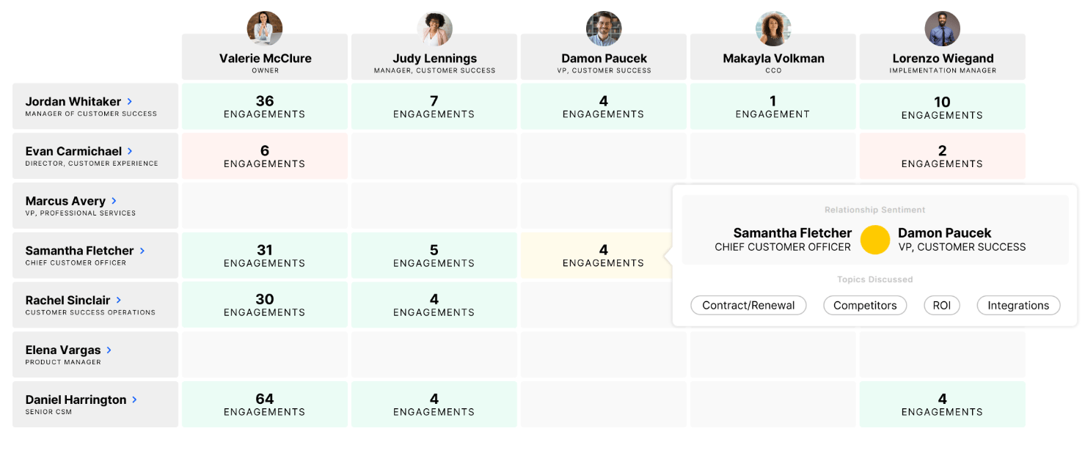Expand Evan Carmichael's details arrow
The image size is (1085, 453).
tap(131, 152)
